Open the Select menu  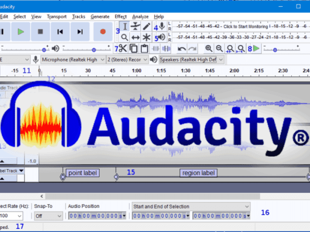pos(19,17)
